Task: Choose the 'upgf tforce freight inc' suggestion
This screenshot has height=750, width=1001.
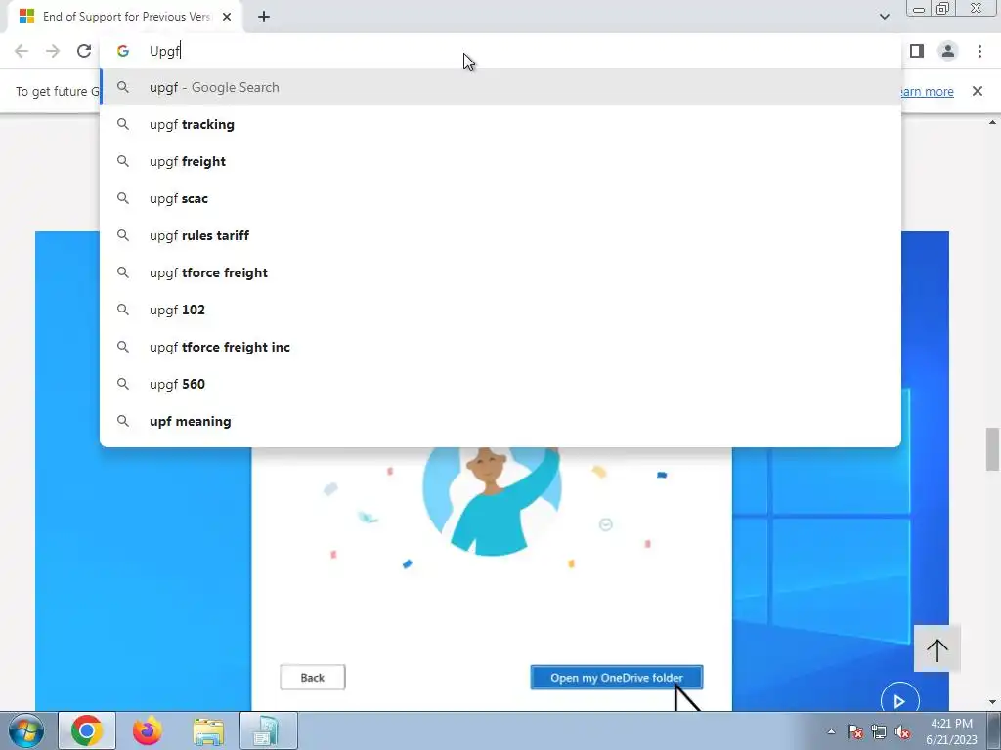Action: (x=500, y=347)
